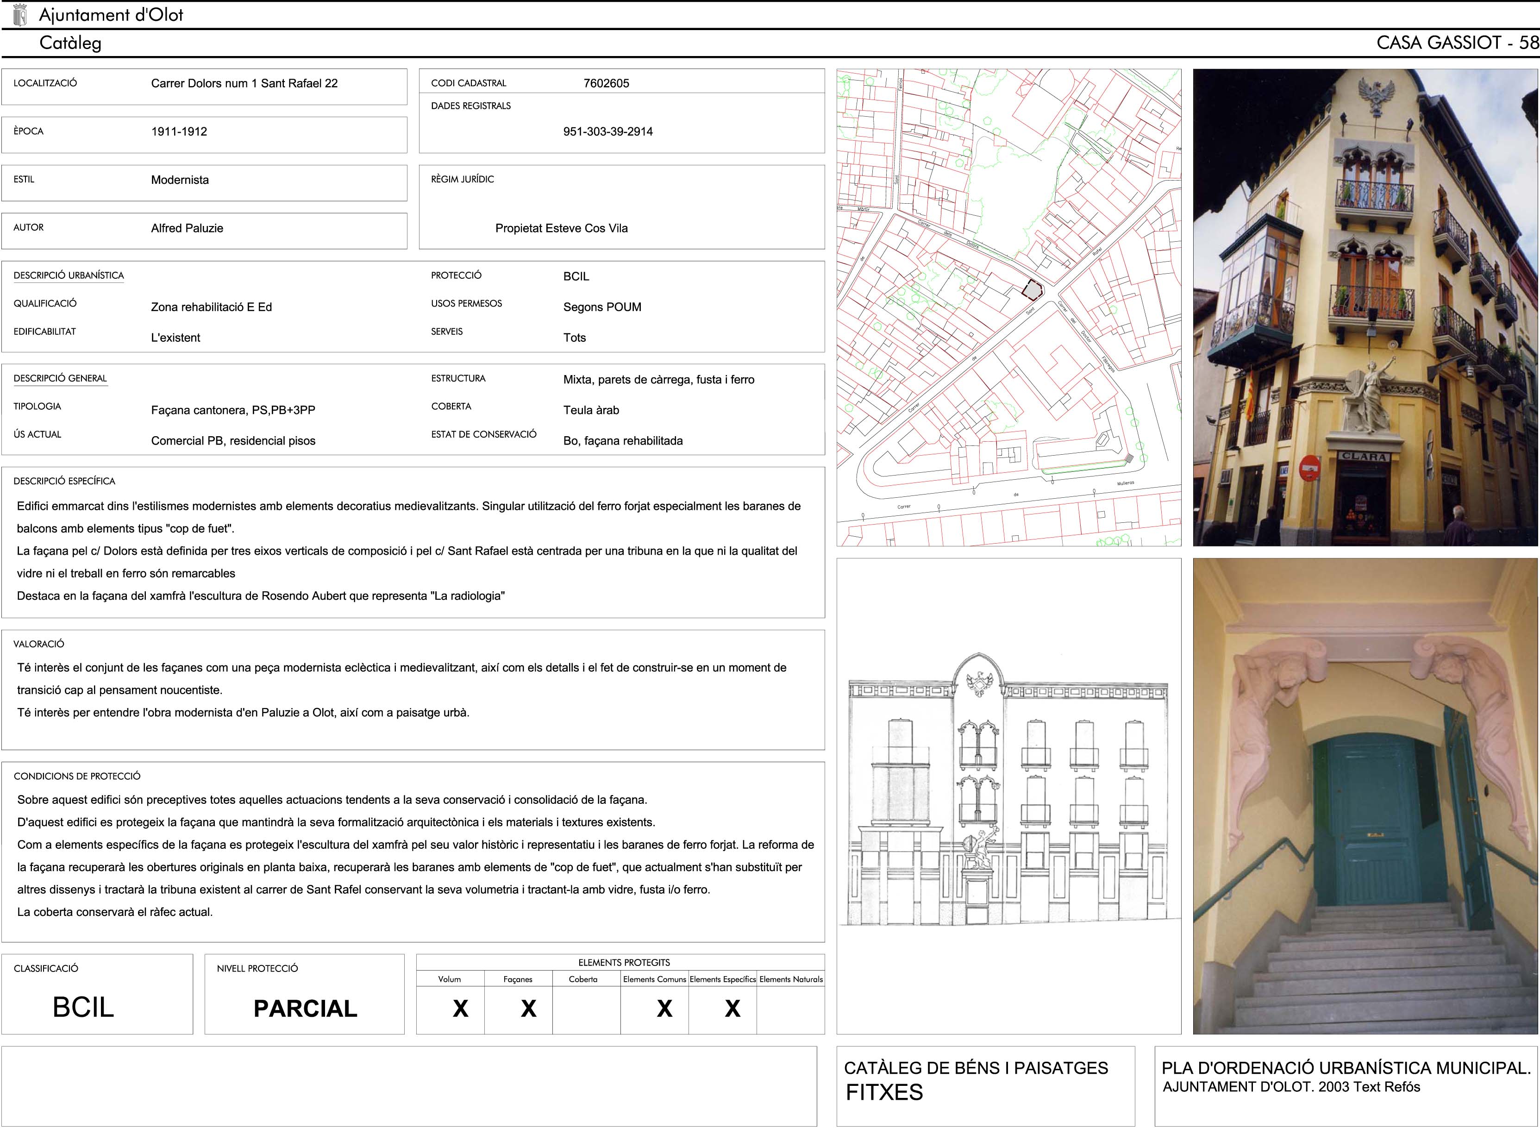Click the X under Elements Específics
The width and height of the screenshot is (1540, 1128).
point(732,1009)
